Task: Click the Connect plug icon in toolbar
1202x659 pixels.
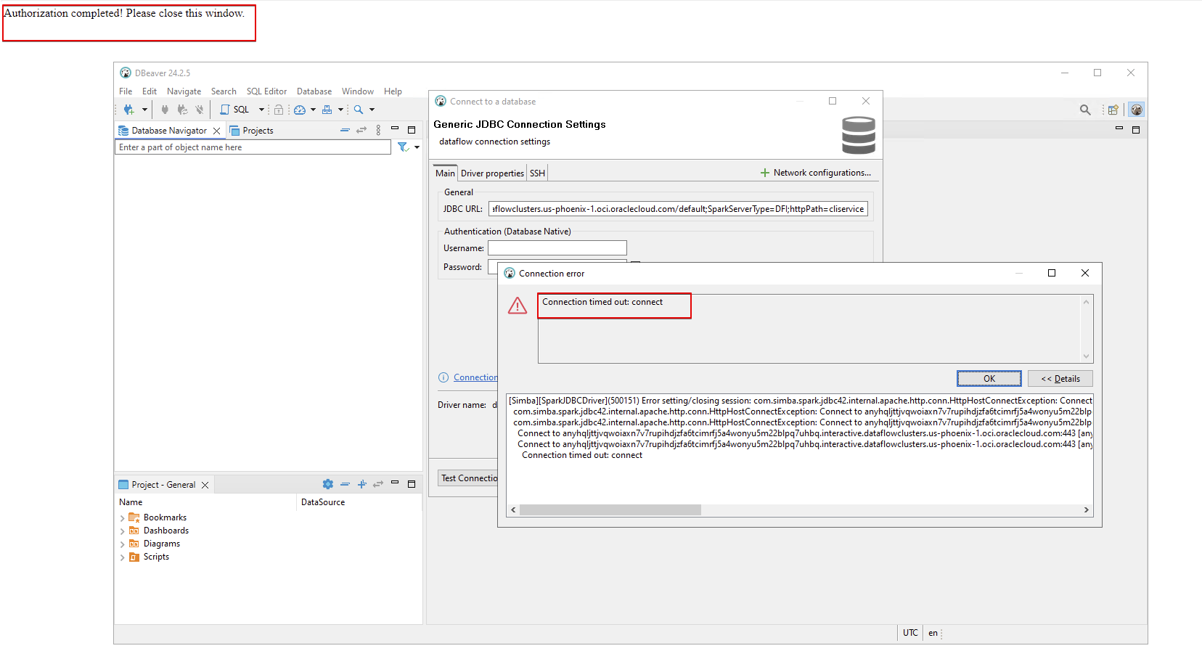Action: [165, 110]
